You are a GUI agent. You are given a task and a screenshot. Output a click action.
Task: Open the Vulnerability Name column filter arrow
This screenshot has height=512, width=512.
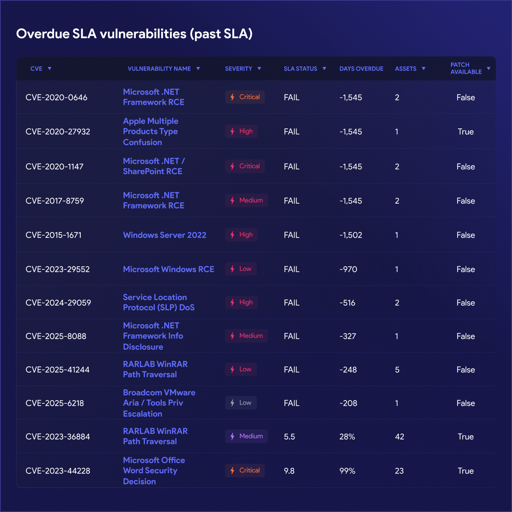198,69
